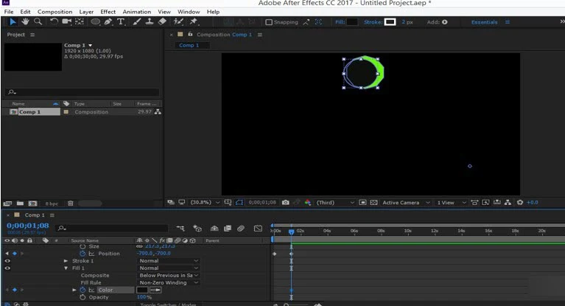Select the Rotation tool
The height and width of the screenshot is (306, 565).
(x=54, y=21)
